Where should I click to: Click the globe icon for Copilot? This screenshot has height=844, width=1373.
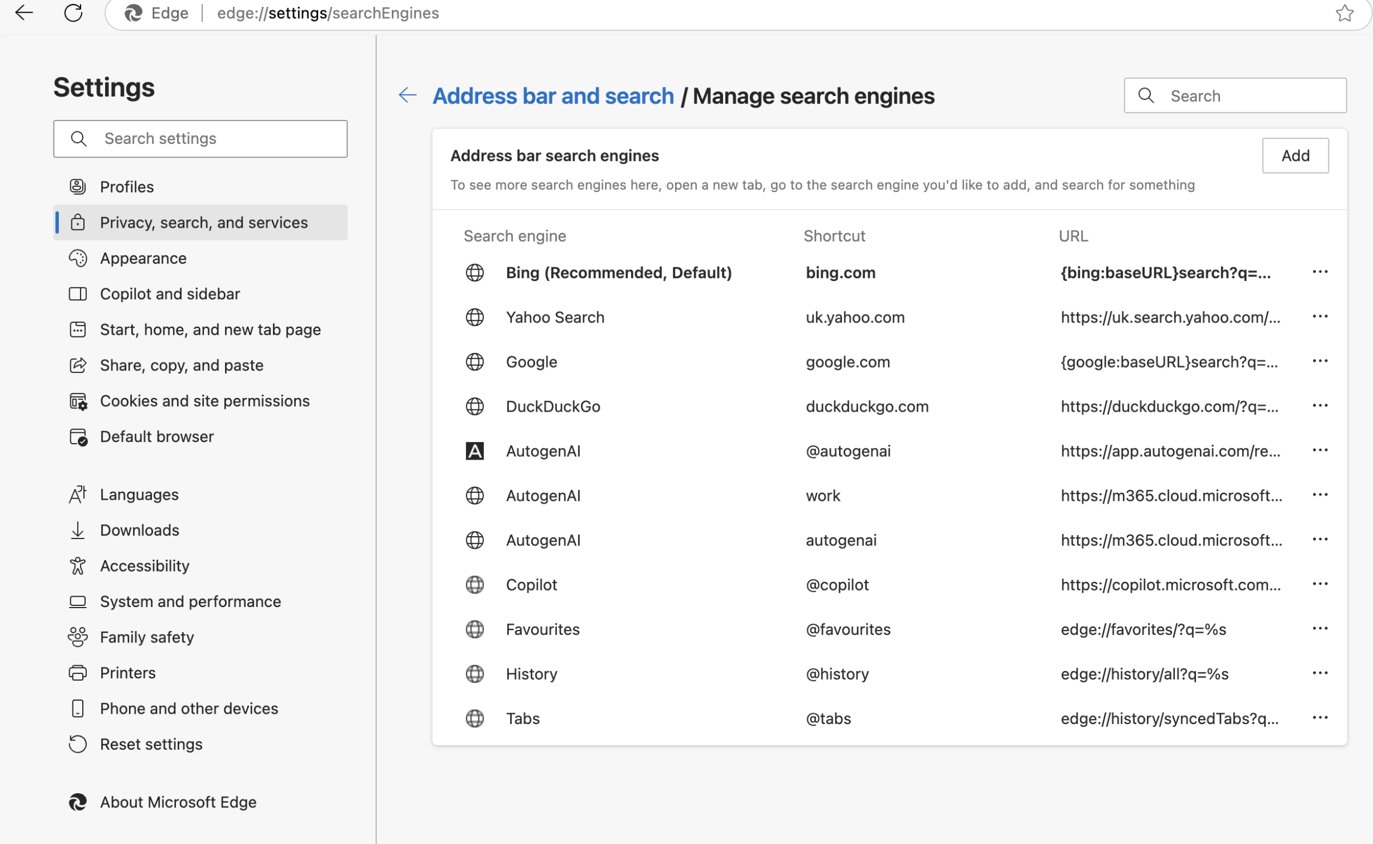(475, 585)
